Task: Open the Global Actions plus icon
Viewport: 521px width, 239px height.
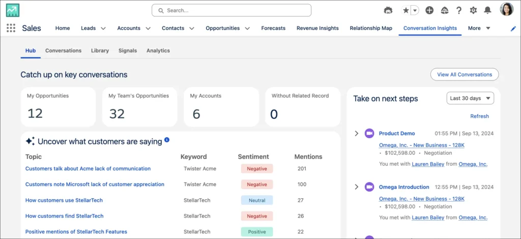Action: click(x=429, y=10)
